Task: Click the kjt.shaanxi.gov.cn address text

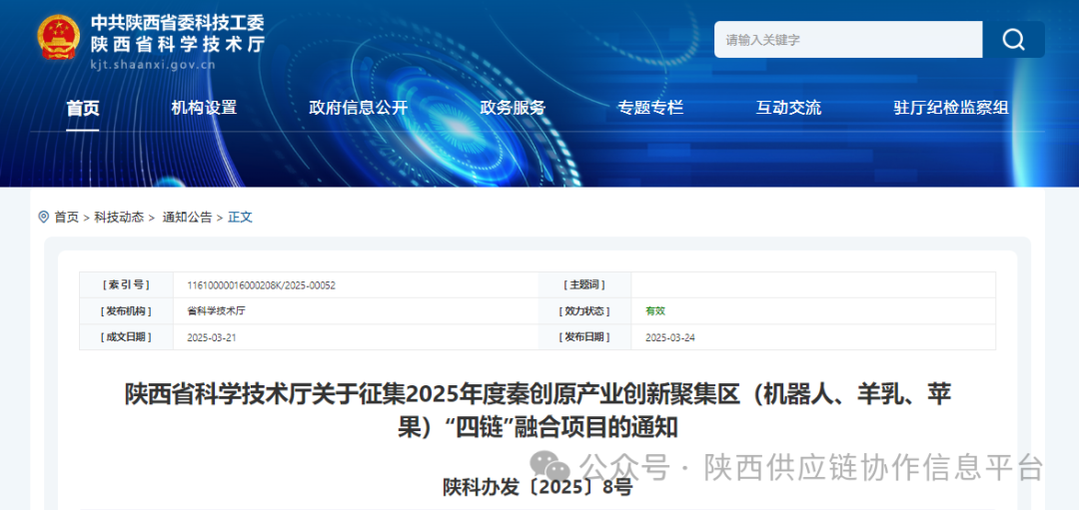Action: 153,65
